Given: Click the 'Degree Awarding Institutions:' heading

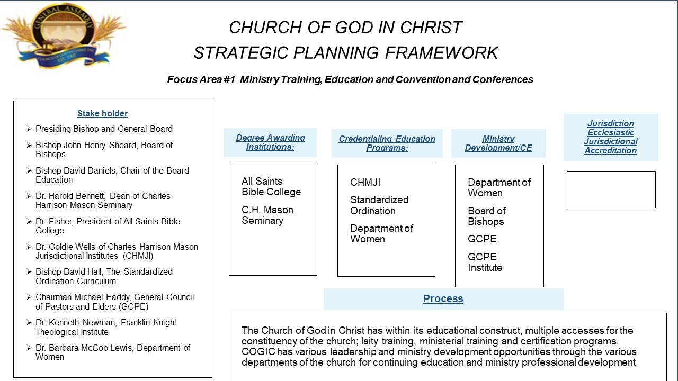Looking at the screenshot, I should click(270, 142).
